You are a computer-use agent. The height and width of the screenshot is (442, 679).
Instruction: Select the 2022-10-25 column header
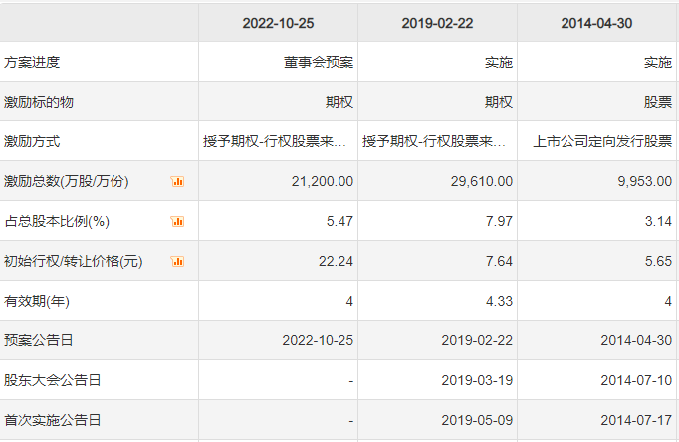click(278, 22)
